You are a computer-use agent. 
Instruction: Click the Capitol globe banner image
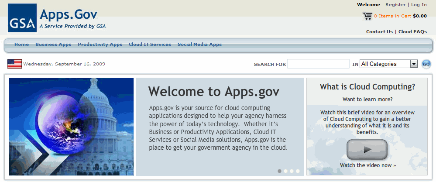coord(71,127)
